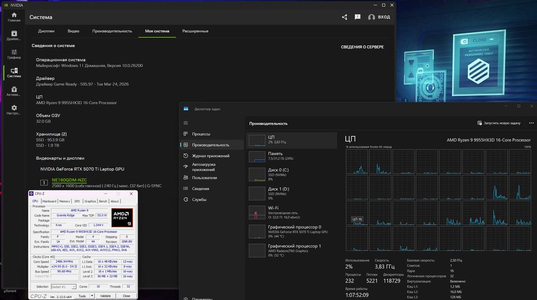Click the Пользователи users icon
Image resolution: width=537 pixels, height=300 pixels.
point(186,178)
